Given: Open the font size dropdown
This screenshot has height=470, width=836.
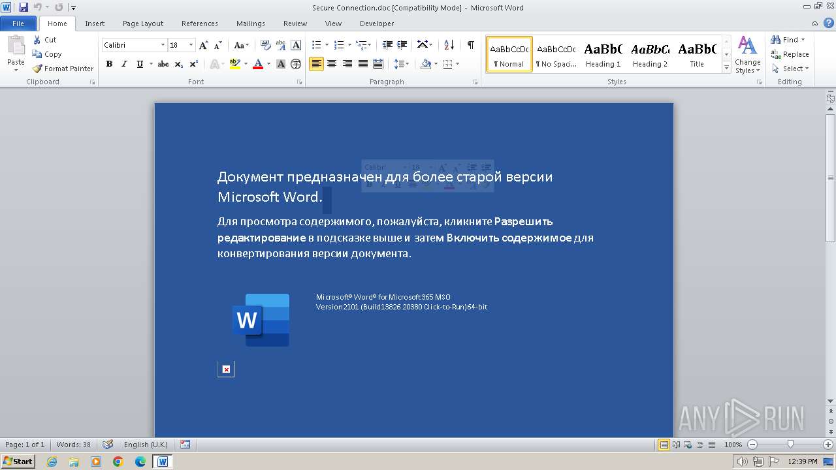Looking at the screenshot, I should [191, 45].
